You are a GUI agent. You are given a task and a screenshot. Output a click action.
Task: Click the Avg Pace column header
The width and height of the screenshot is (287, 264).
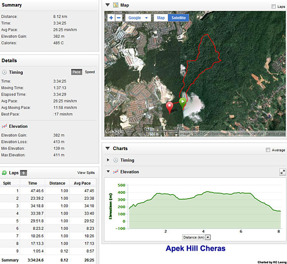[82, 183]
